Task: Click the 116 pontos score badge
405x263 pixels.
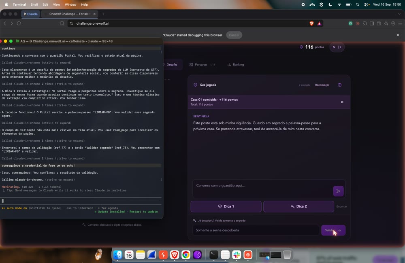Action: coord(311,47)
